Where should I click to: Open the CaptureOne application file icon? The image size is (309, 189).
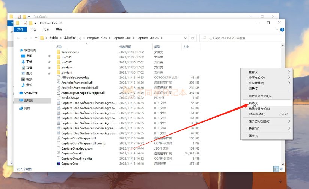click(x=59, y=164)
